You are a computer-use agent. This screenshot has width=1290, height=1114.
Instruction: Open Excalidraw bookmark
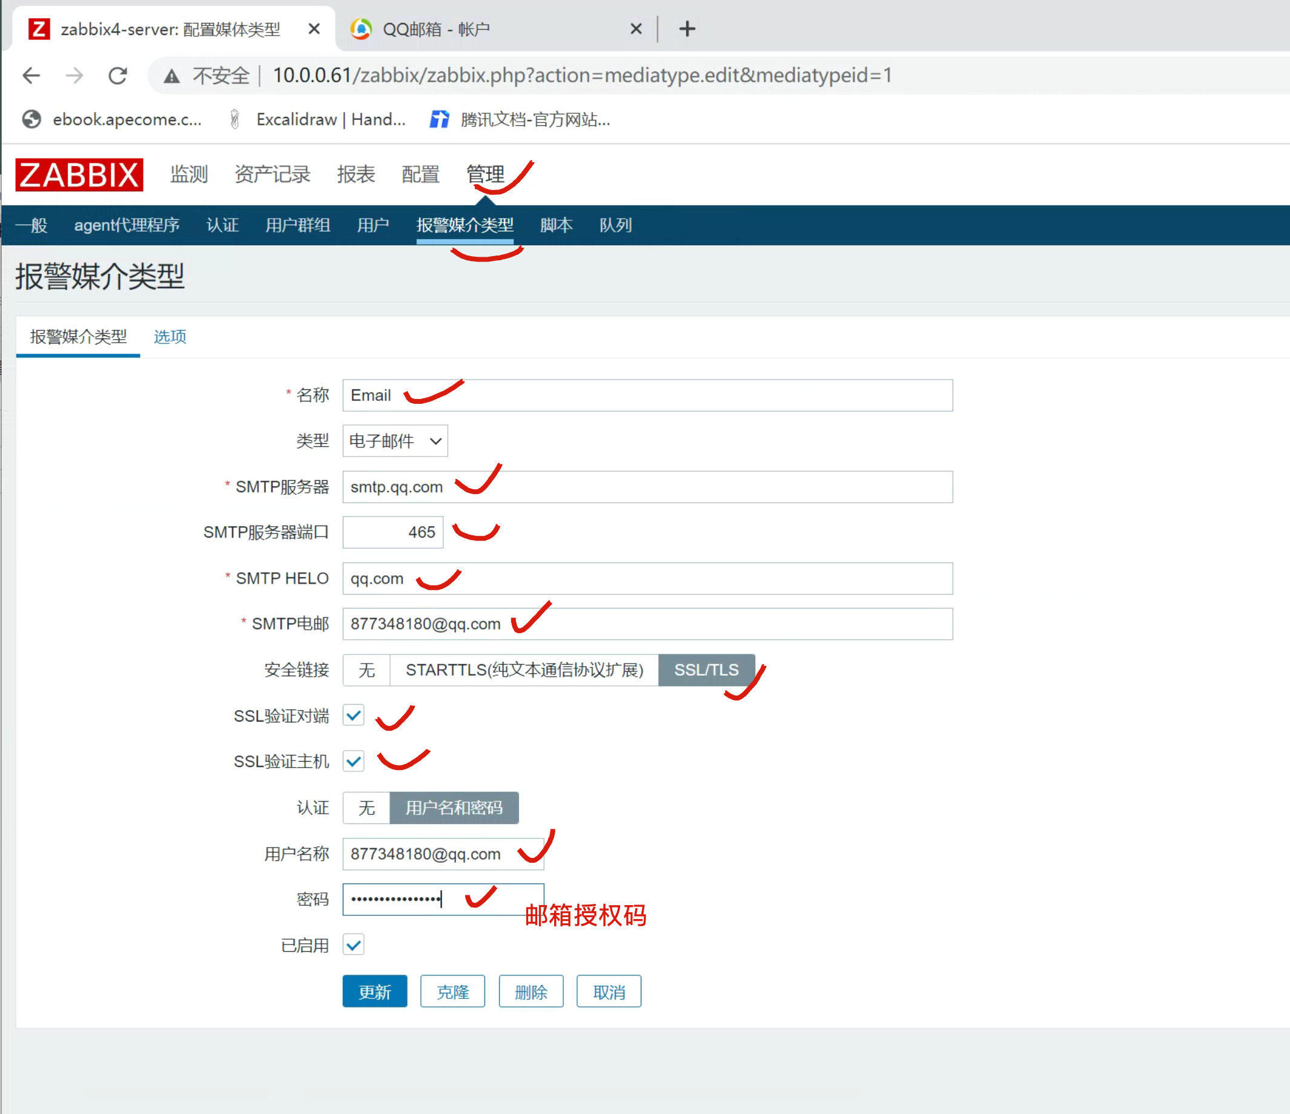(317, 119)
